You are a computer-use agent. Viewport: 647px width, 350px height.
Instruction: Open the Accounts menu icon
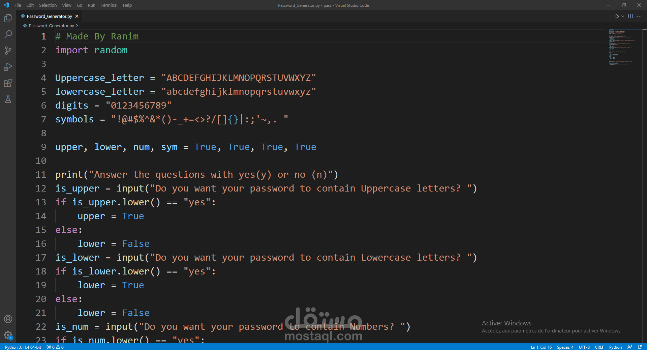8,319
